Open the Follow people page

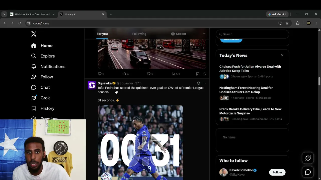[x=42, y=77]
